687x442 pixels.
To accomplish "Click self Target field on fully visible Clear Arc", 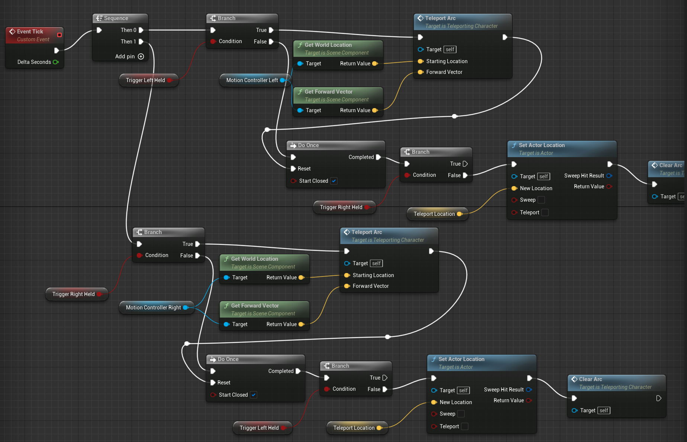I will (x=604, y=410).
